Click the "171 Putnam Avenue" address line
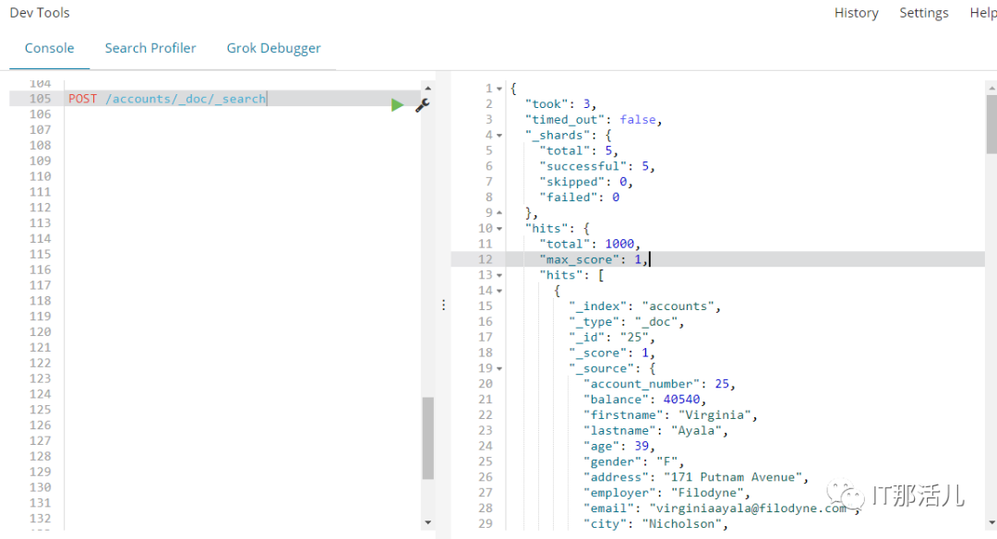The width and height of the screenshot is (997, 539). point(696,477)
